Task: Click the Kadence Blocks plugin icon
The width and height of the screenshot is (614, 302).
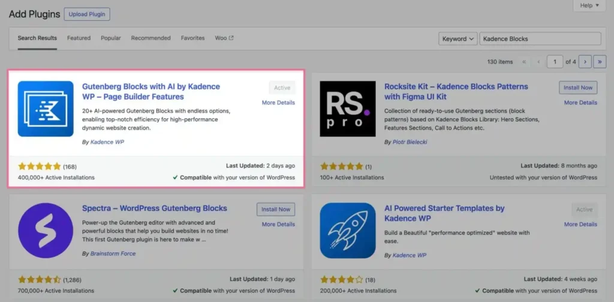Action: click(x=46, y=109)
